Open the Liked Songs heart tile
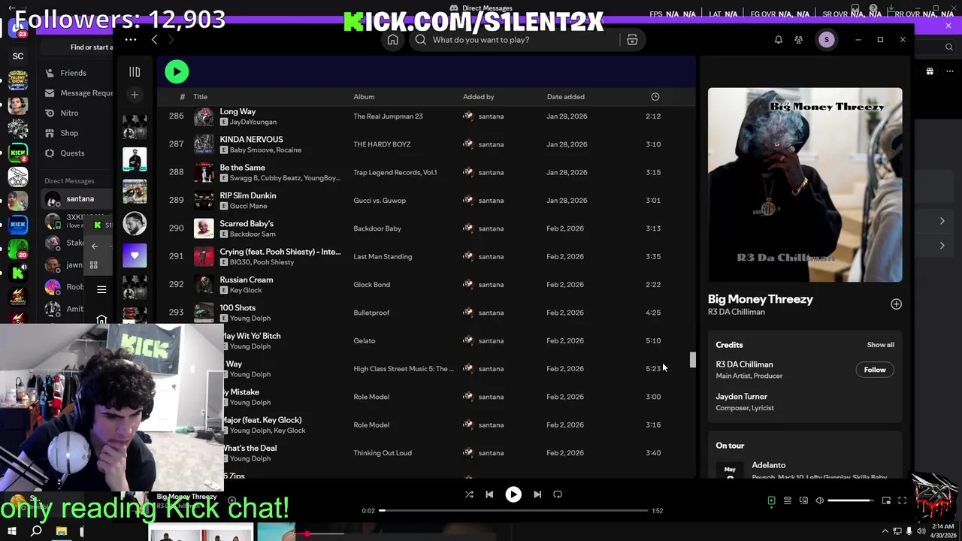Viewport: 962px width, 541px height. pyautogui.click(x=135, y=255)
